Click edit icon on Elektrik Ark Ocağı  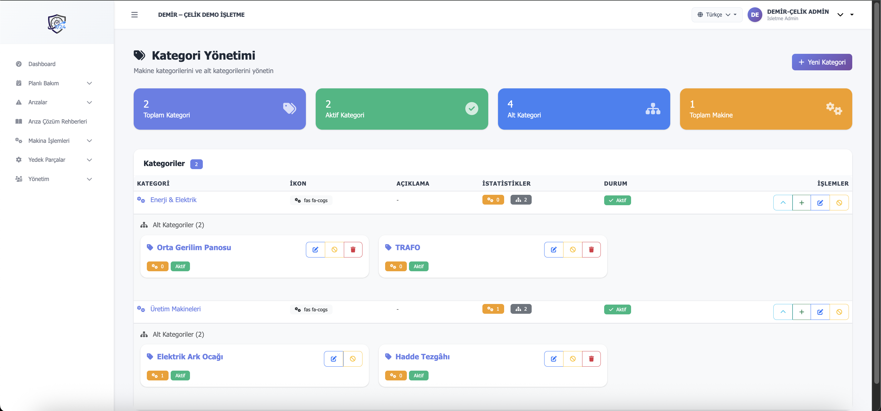pos(333,359)
